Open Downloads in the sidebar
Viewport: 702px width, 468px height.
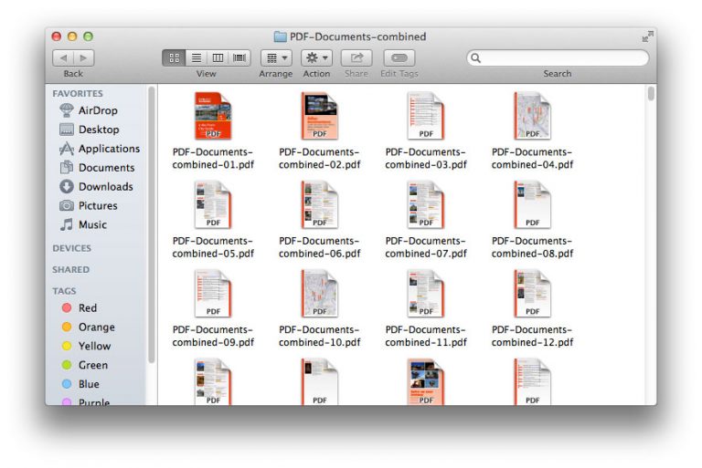click(x=106, y=186)
